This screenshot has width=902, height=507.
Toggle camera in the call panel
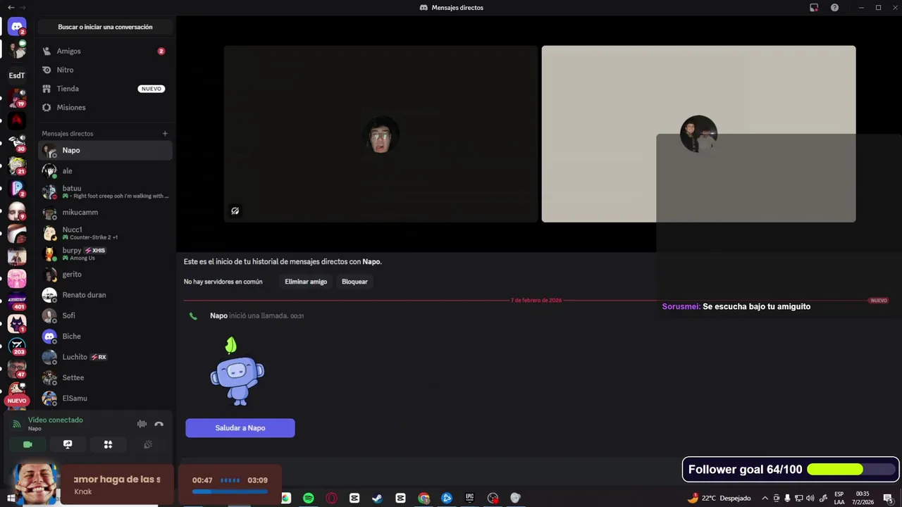coord(27,444)
